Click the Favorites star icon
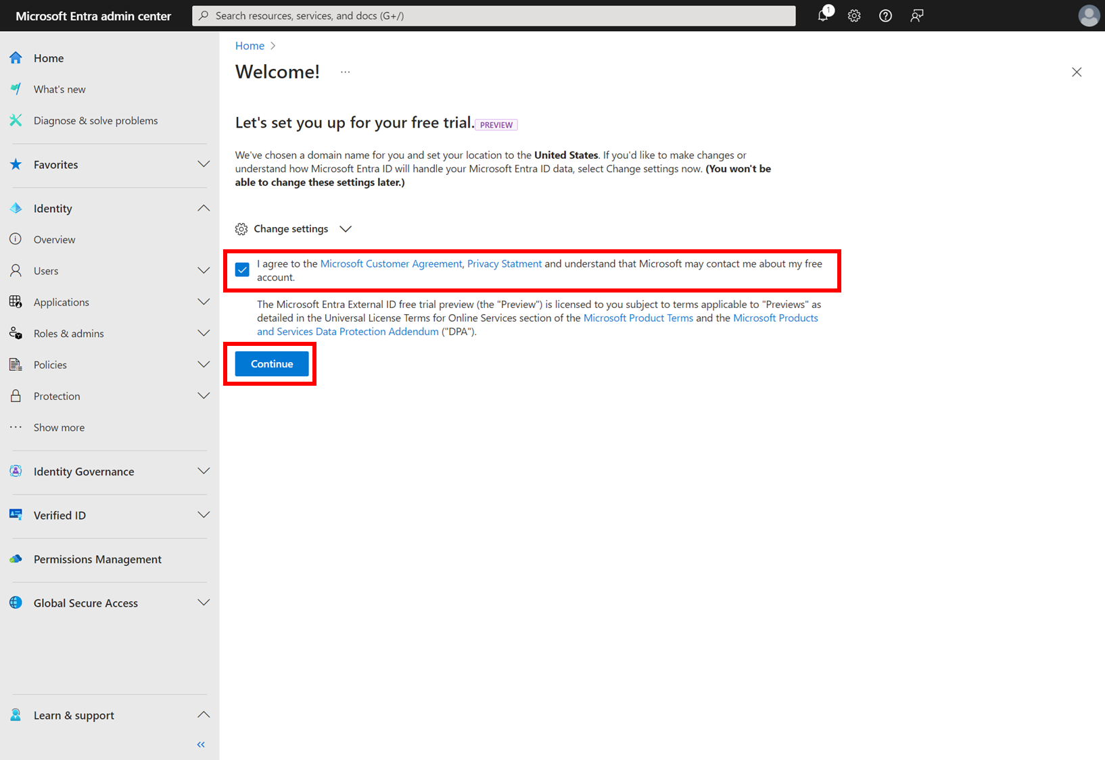Image resolution: width=1105 pixels, height=760 pixels. coord(16,164)
